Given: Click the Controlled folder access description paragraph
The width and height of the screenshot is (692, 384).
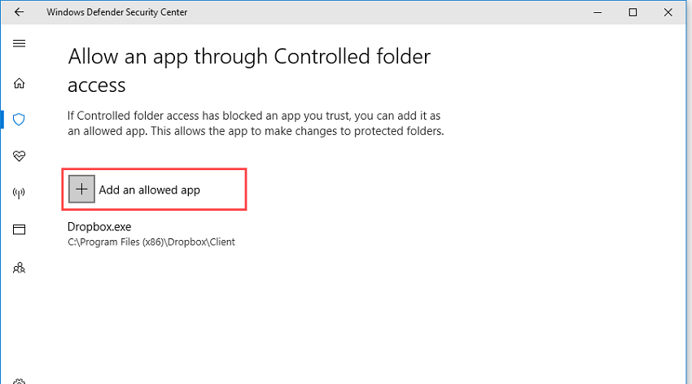Looking at the screenshot, I should coord(255,124).
